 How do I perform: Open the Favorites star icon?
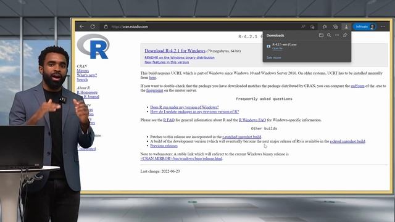point(325,27)
